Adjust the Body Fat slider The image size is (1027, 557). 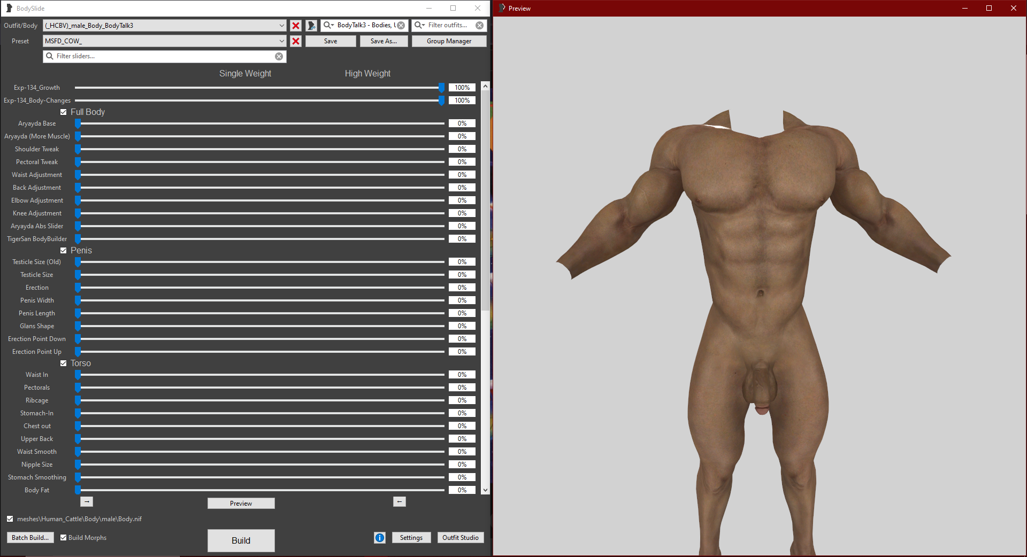tap(259, 490)
